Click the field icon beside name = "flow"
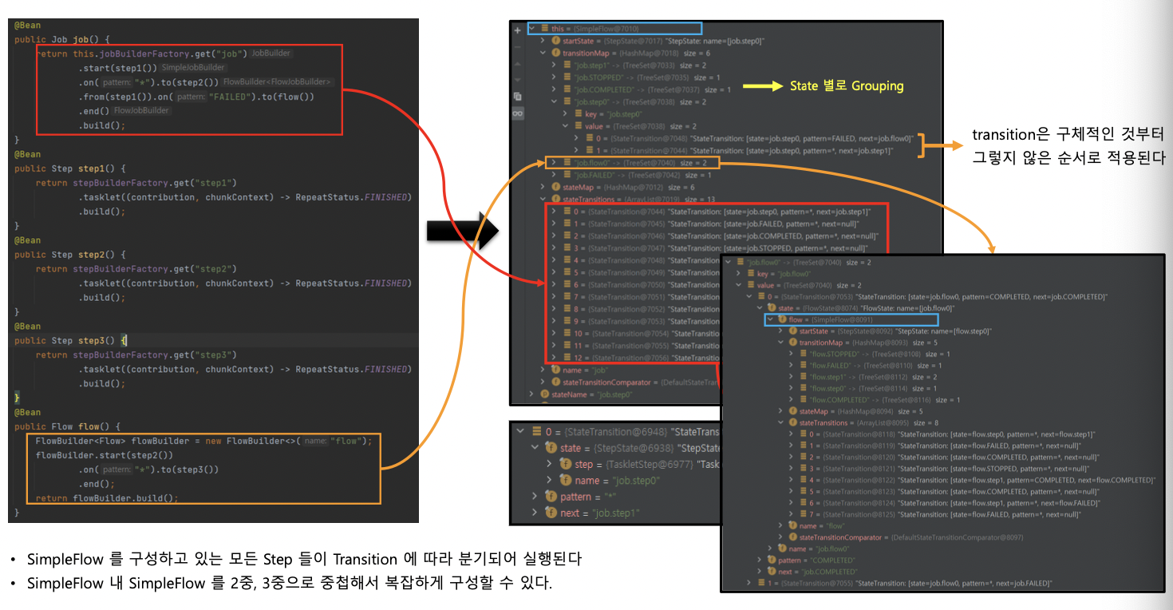This screenshot has width=1173, height=610. [792, 525]
